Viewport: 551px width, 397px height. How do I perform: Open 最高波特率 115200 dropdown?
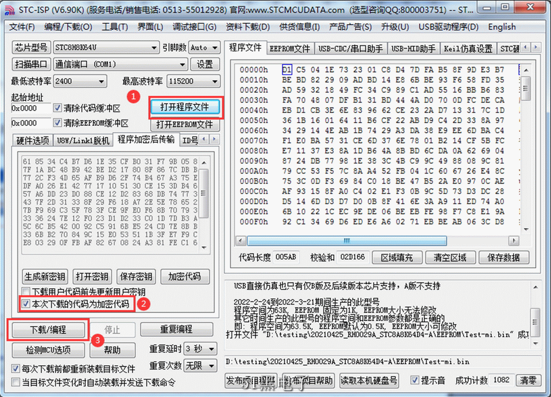tap(193, 81)
